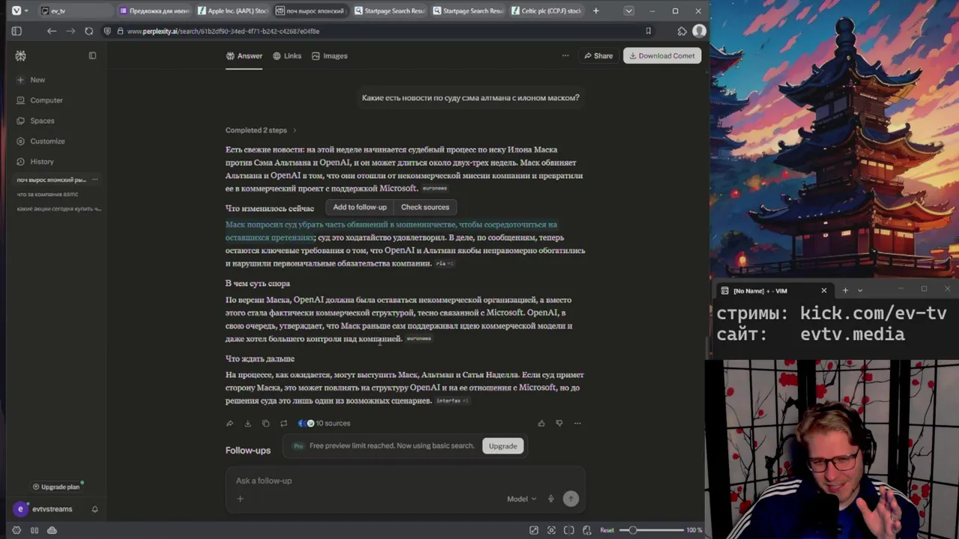Click Add to follow-up popup button

pyautogui.click(x=360, y=207)
